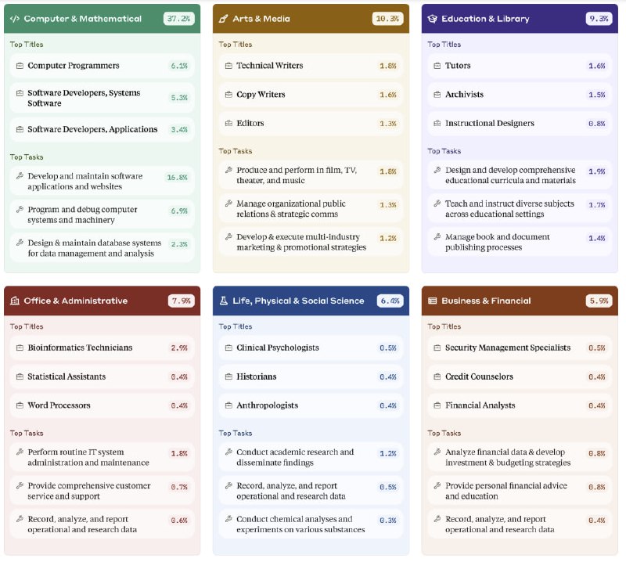Click the 37.2% badge in Computer & Mathematical header
Viewport: 626px width, 562px height.
click(179, 19)
